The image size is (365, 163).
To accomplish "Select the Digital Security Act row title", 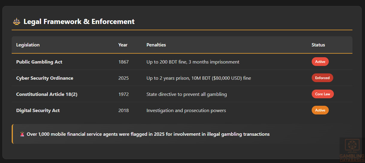I will click(38, 111).
